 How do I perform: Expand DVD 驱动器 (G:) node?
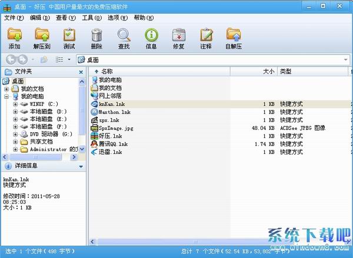coord(15,135)
